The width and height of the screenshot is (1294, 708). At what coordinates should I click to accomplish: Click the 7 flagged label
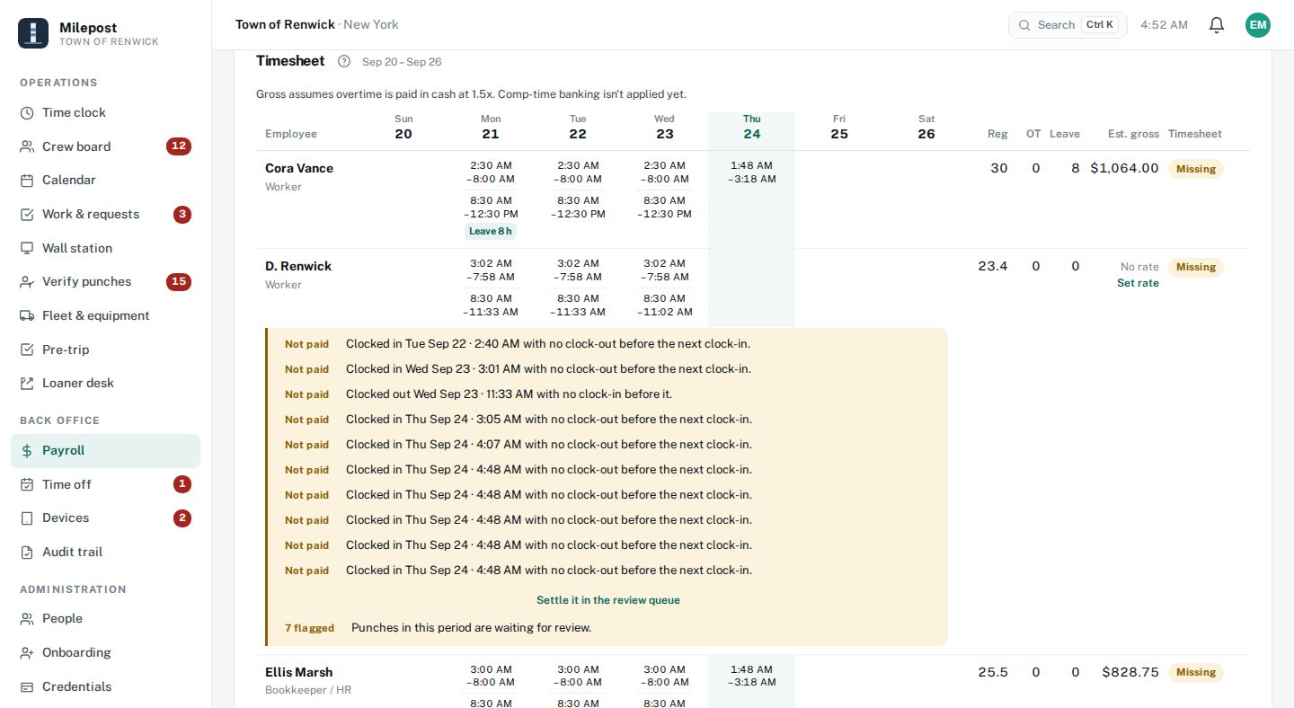point(309,628)
